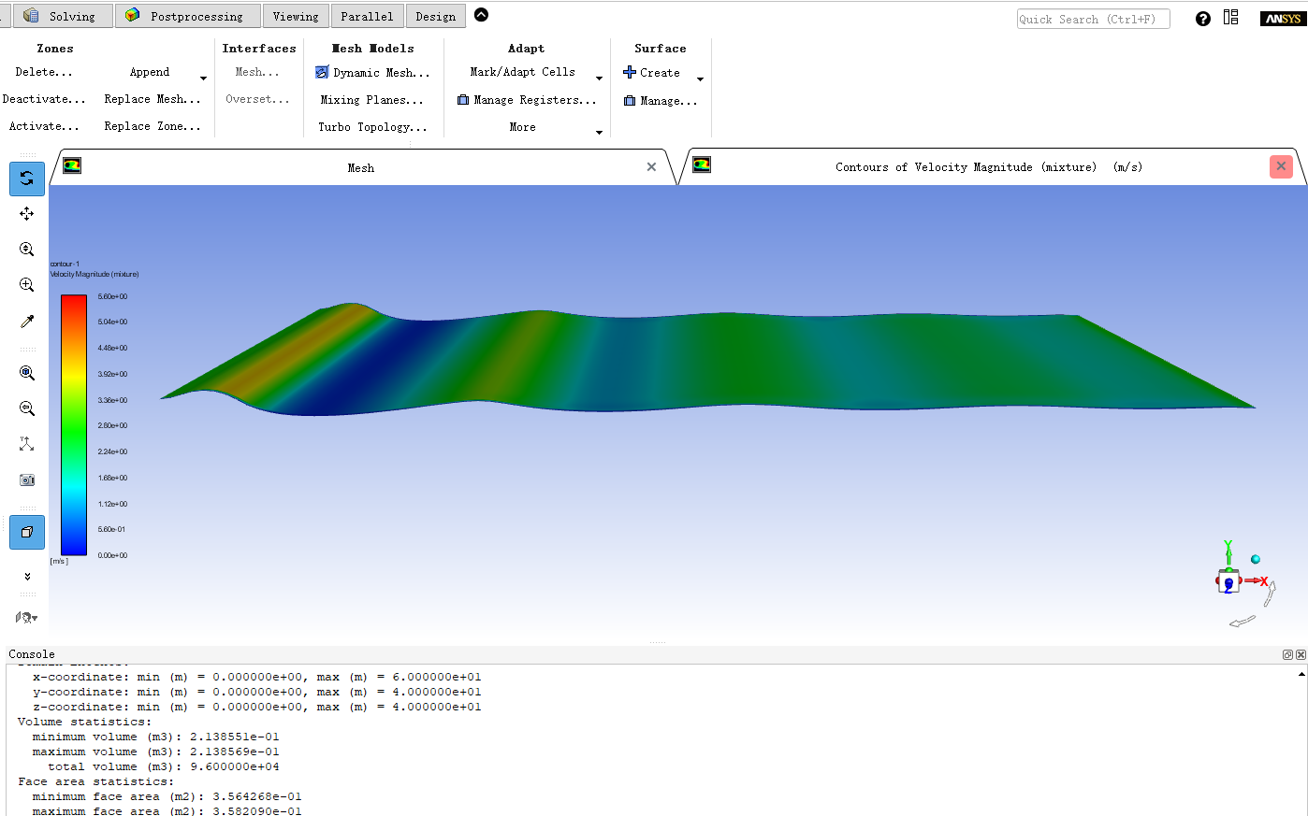
Task: Open the Surface Create dropdown arrow
Action: (x=700, y=79)
